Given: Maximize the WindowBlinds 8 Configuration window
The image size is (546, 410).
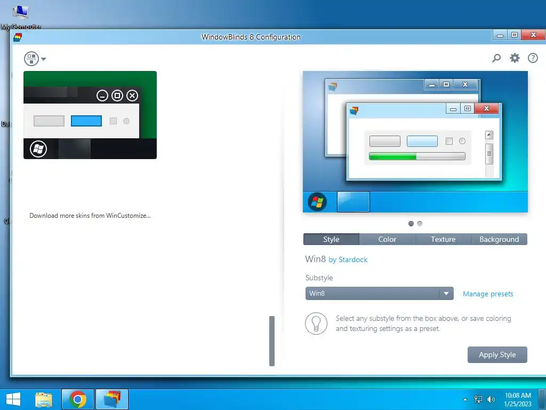Looking at the screenshot, I should tap(515, 35).
